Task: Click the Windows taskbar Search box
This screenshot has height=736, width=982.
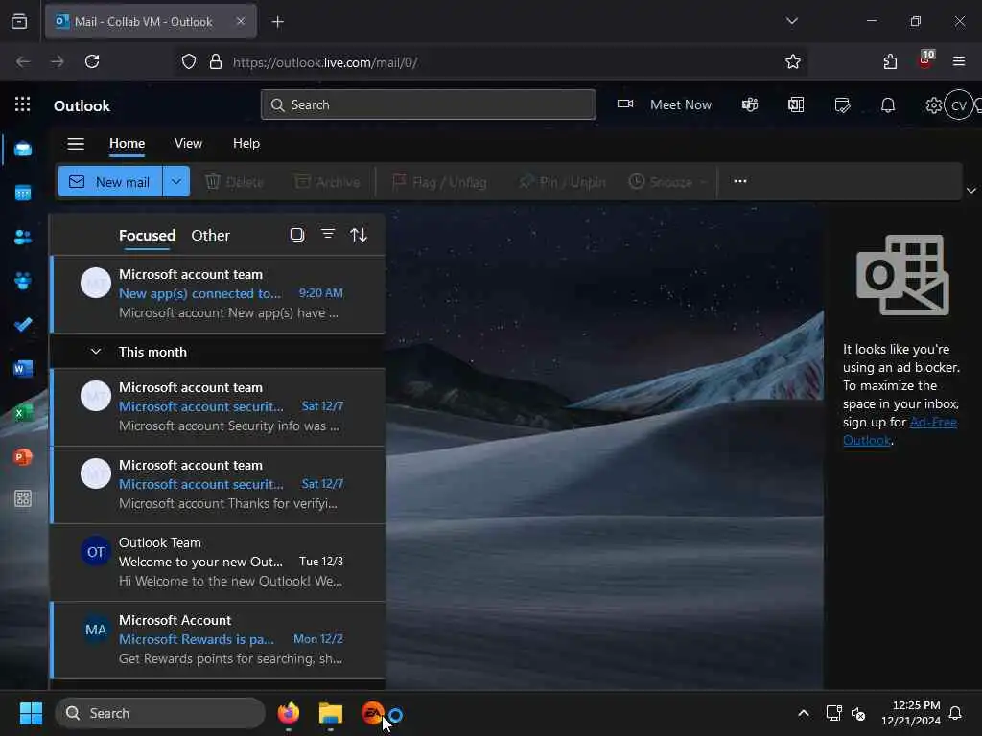Action: click(x=160, y=713)
